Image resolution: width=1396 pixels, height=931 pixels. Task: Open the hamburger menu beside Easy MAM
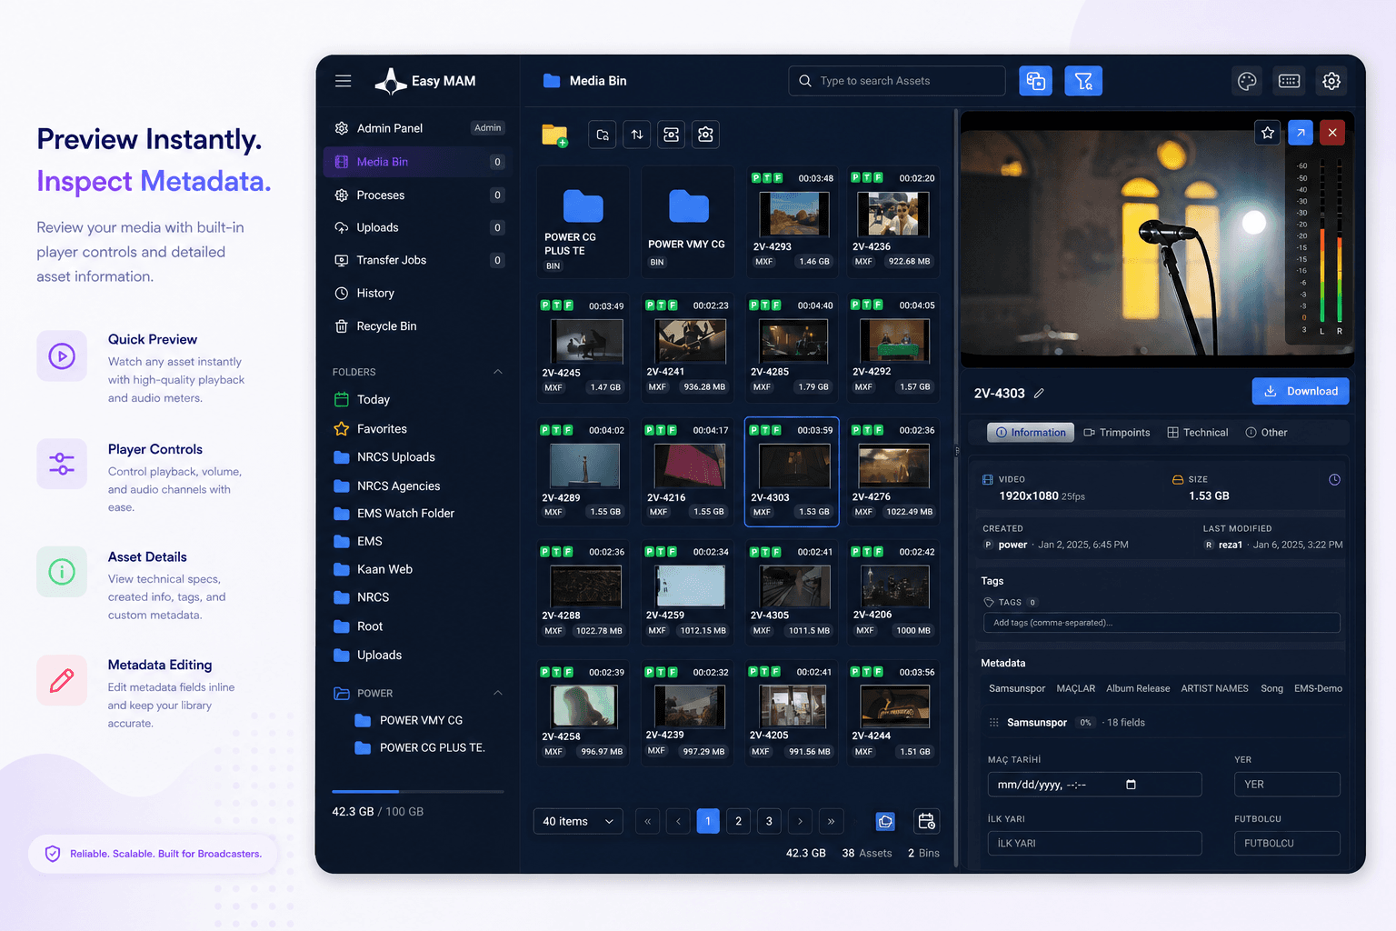(x=343, y=81)
